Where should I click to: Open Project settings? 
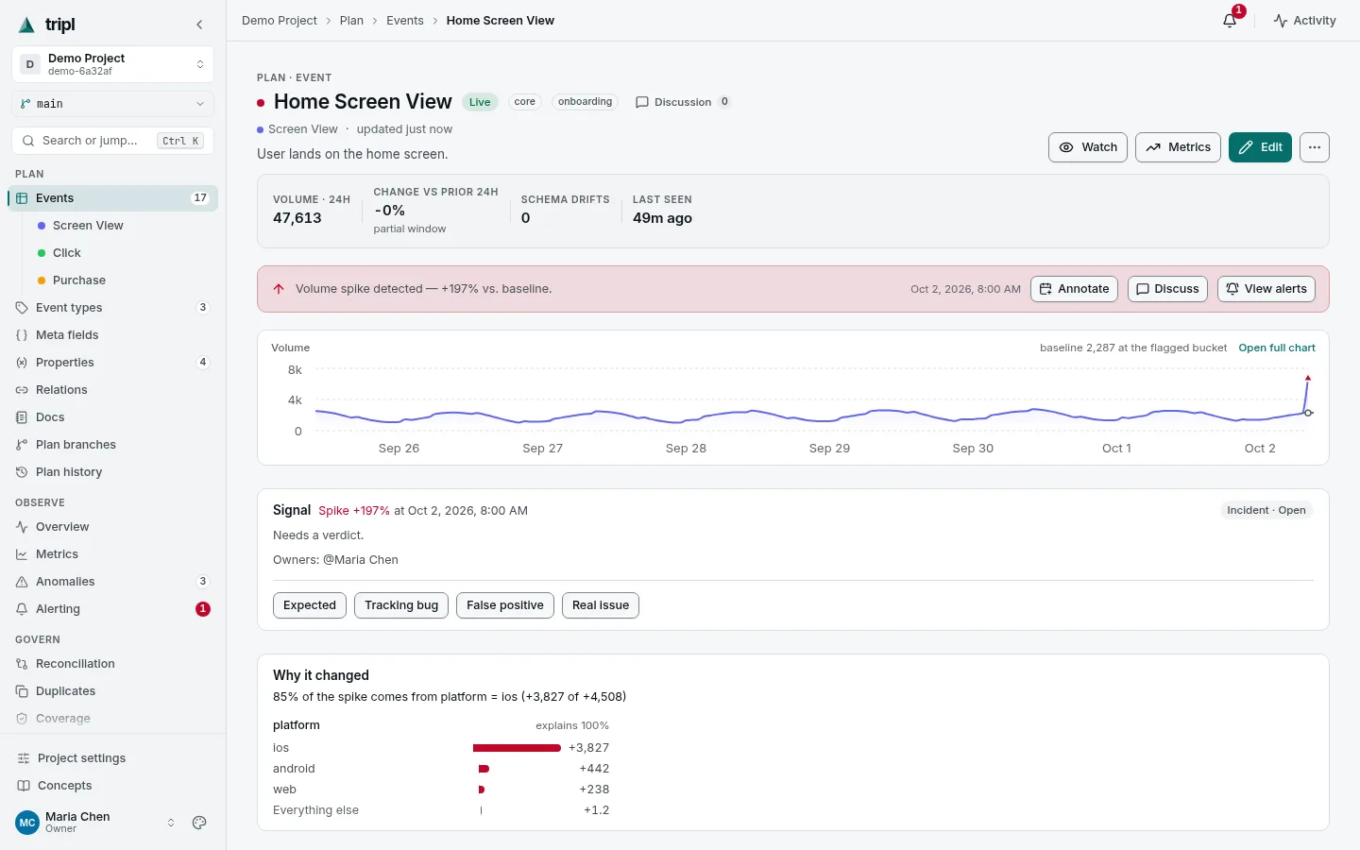click(113, 758)
